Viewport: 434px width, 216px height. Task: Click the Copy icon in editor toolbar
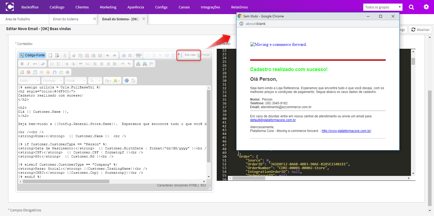tap(80, 55)
